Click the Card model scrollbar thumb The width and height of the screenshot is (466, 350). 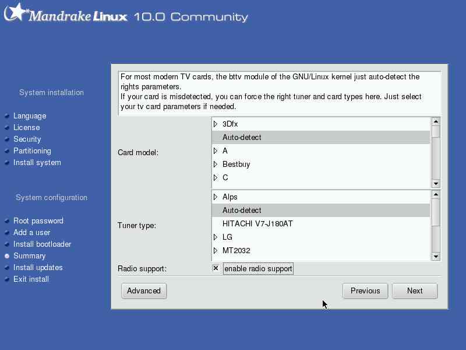click(x=436, y=131)
